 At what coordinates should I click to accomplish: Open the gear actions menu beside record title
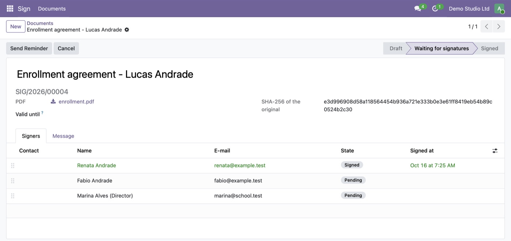point(127,30)
